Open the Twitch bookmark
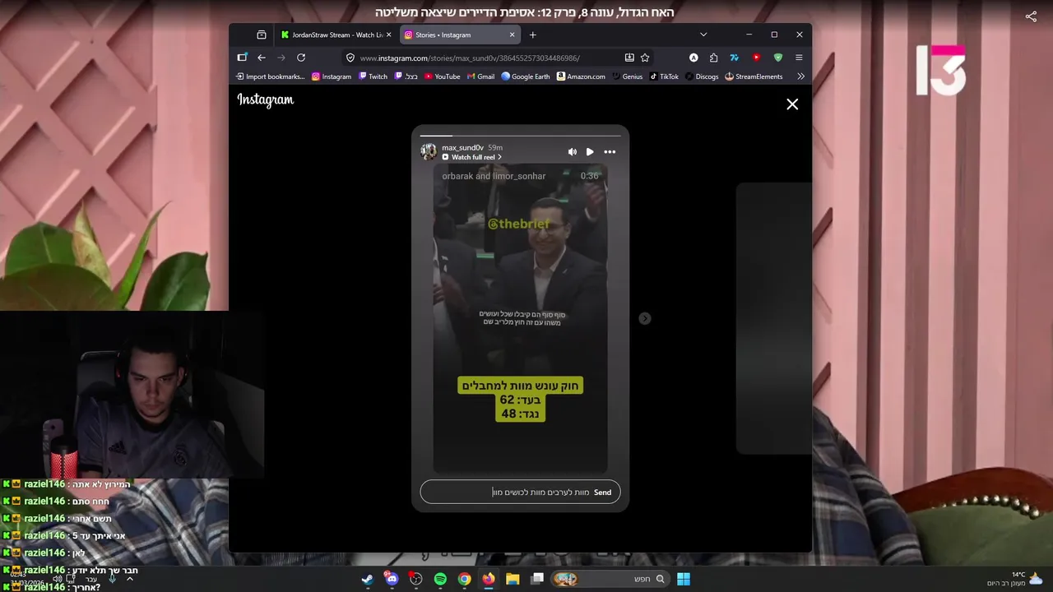This screenshot has height=592, width=1053. pyautogui.click(x=373, y=76)
